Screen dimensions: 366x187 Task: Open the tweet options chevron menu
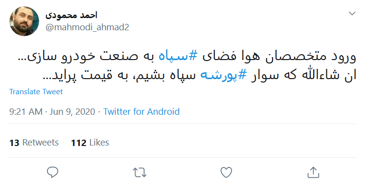click(x=352, y=14)
